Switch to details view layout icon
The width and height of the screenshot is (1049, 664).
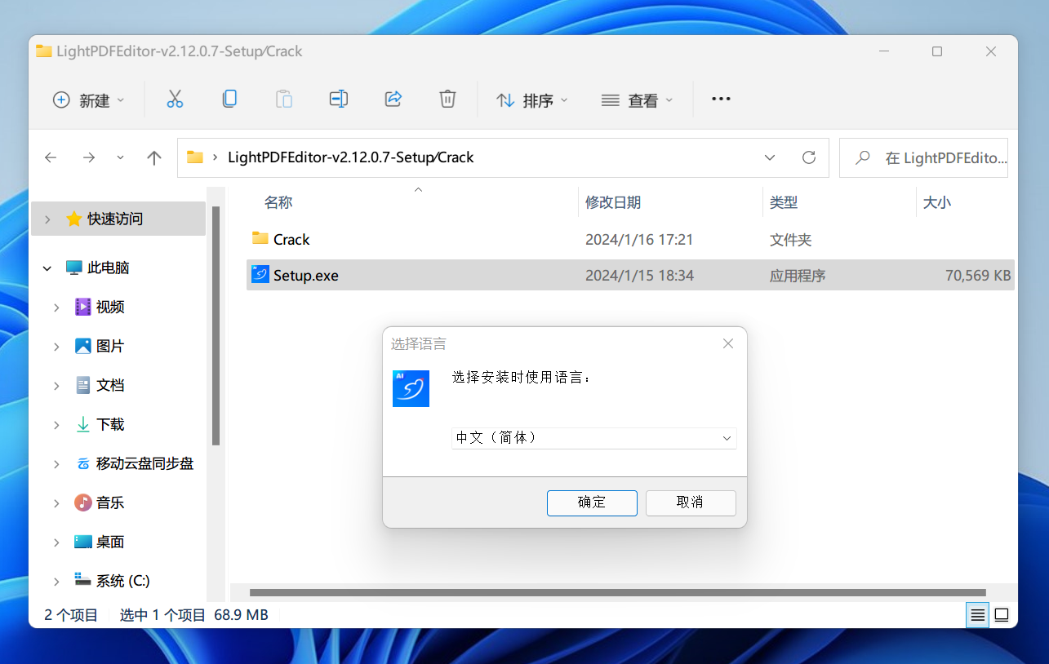(x=977, y=614)
